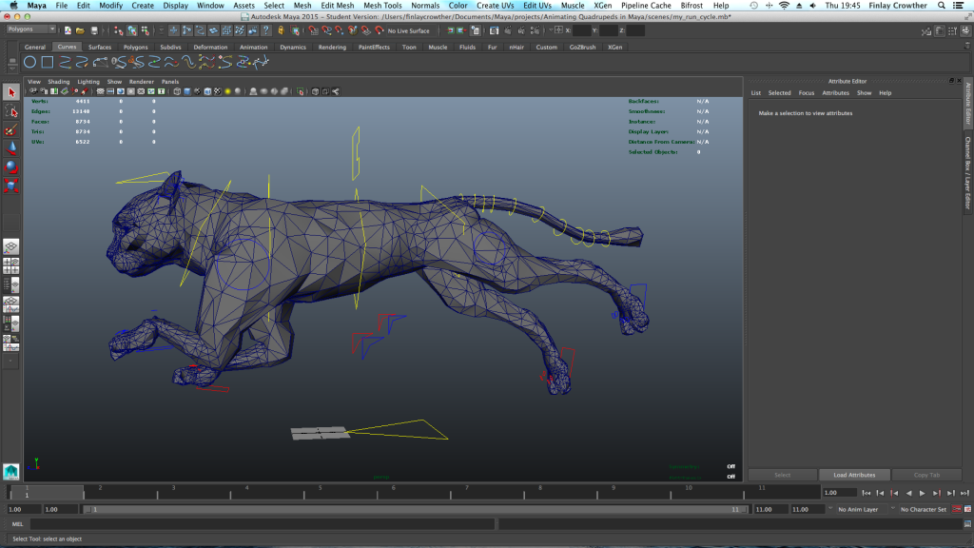Open Attribute Editor Focus menu

point(807,93)
